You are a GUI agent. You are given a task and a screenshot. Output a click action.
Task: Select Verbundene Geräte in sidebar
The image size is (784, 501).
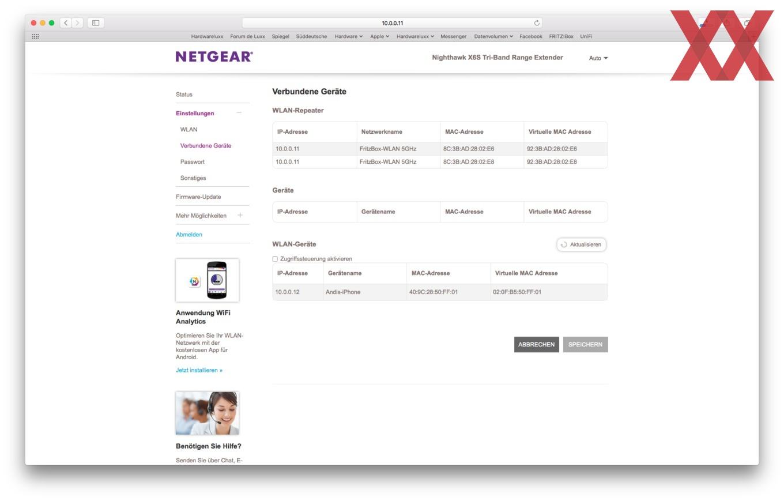[206, 145]
